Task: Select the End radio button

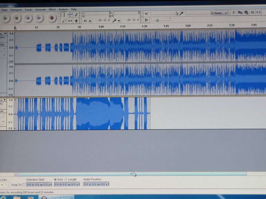Action: (x=56, y=179)
